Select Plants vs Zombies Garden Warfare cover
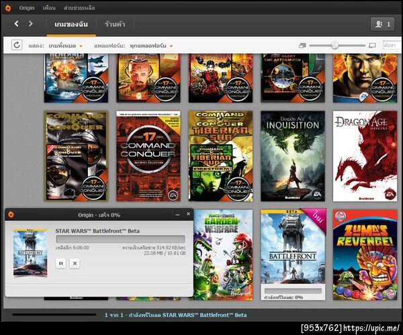403x335 pixels. pos(223,255)
